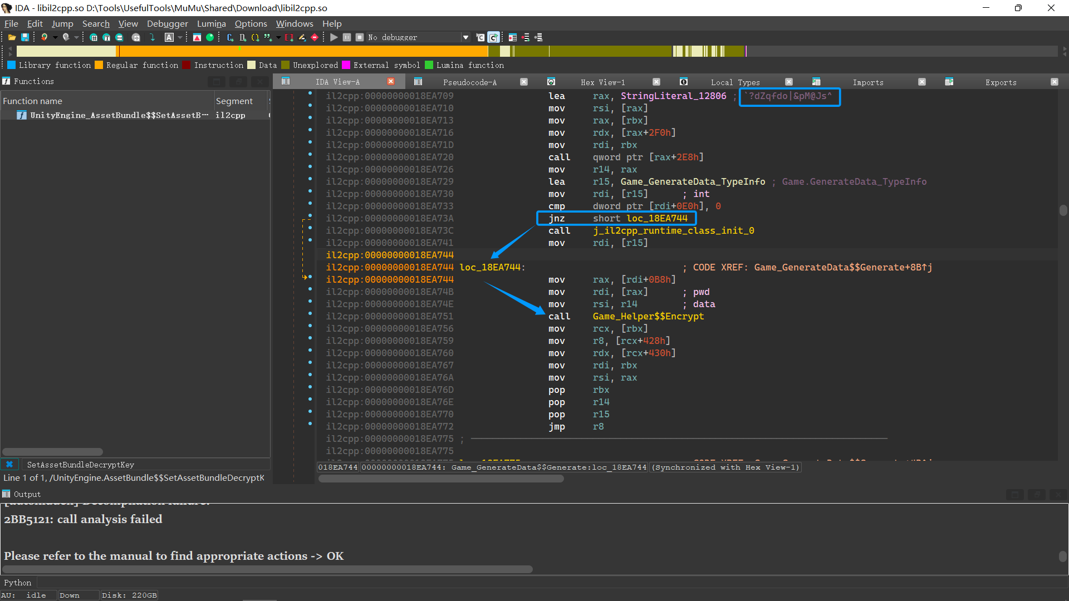
Task: Click the yellow pencil toolbar icon
Action: click(x=302, y=37)
